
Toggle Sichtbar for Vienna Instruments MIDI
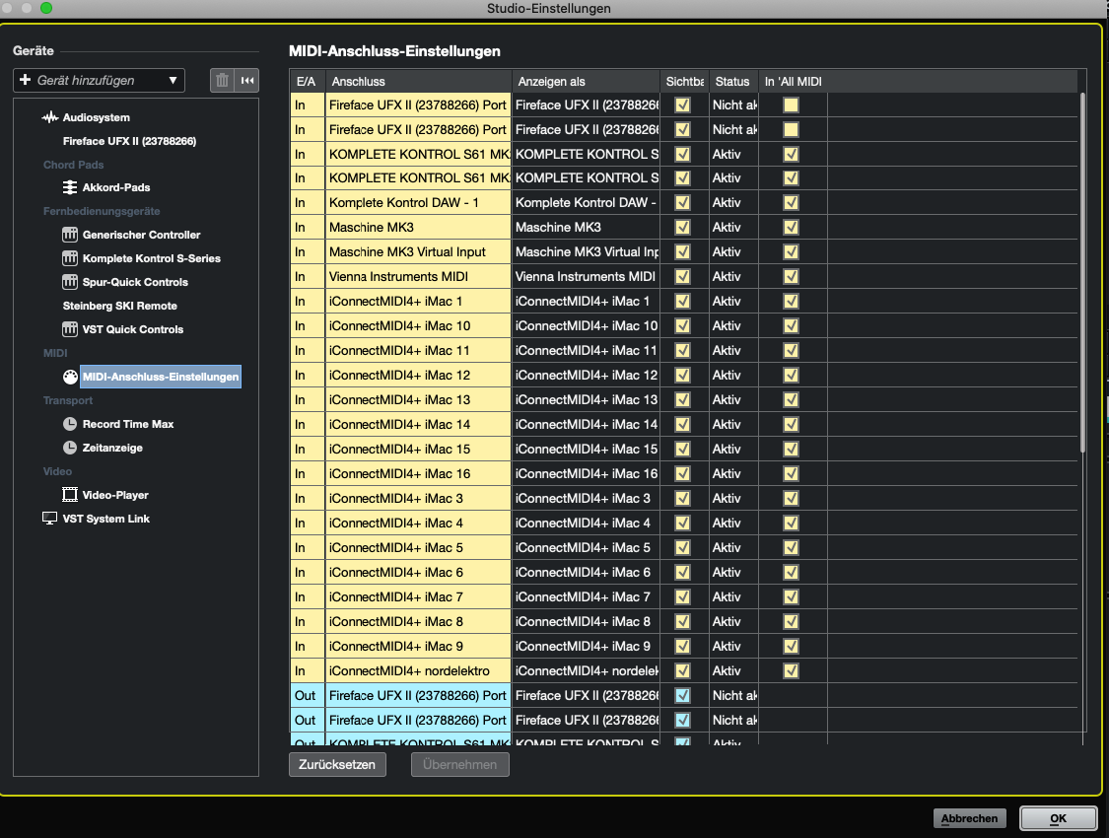(x=682, y=276)
